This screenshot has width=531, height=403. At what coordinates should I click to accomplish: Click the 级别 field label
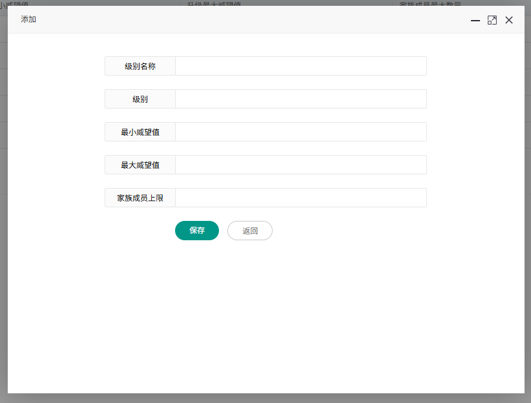[140, 99]
